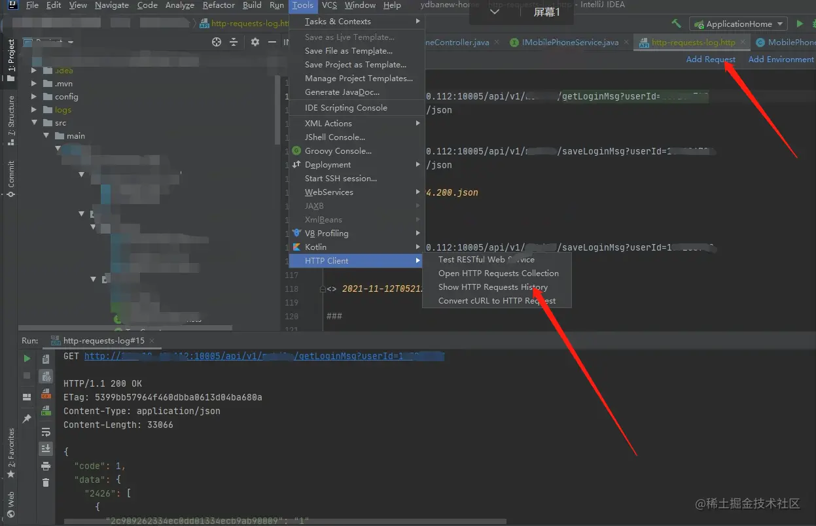Toggle soft-wrap in Run output
The height and width of the screenshot is (526, 816).
pos(46,432)
